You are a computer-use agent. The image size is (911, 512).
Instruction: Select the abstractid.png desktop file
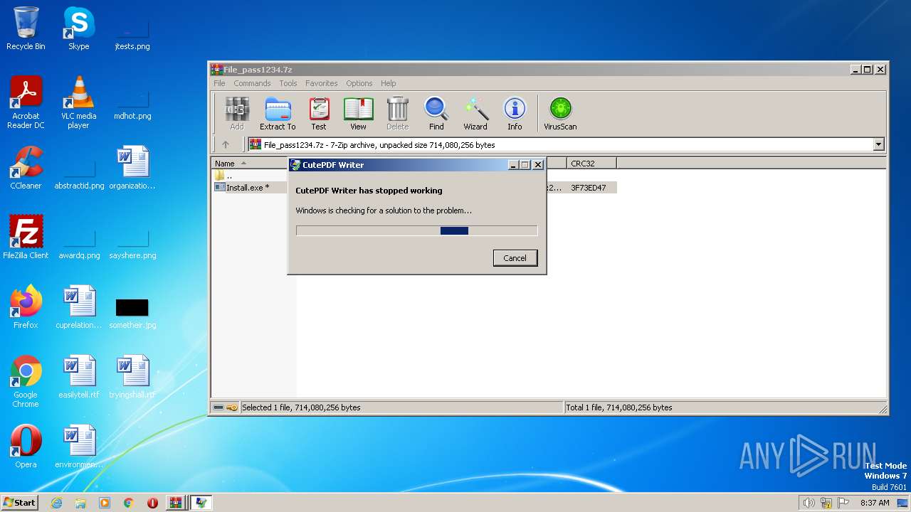[79, 174]
